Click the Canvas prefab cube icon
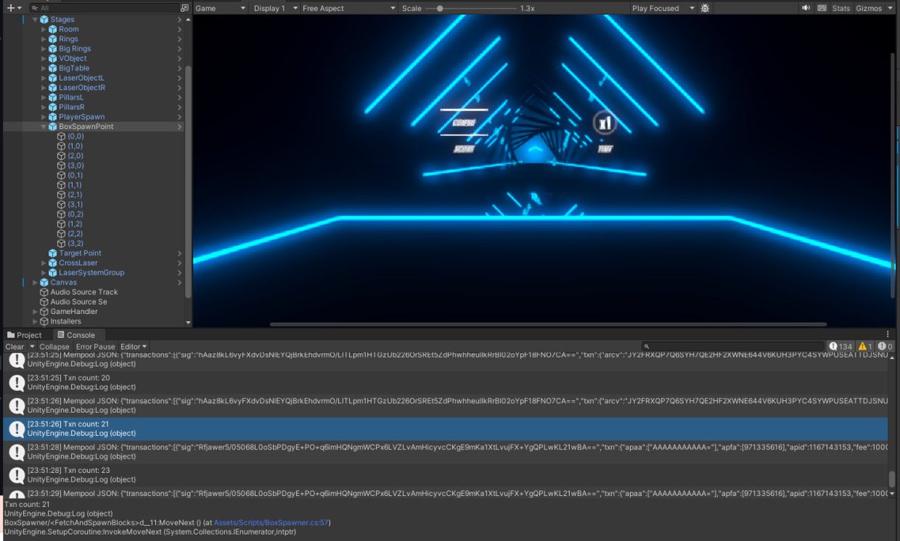The height and width of the screenshot is (541, 900). [x=43, y=282]
